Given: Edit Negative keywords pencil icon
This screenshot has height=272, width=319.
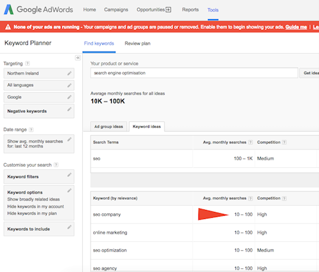Looking at the screenshot, I should click(70, 109).
